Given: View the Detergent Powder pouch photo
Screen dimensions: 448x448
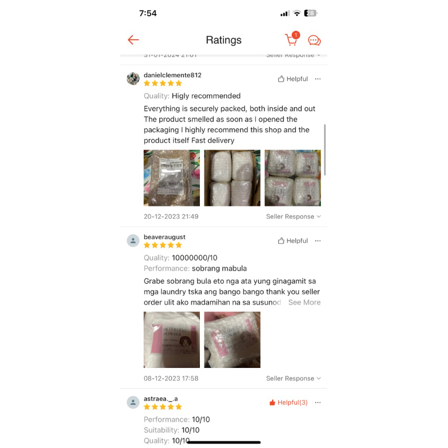Looking at the screenshot, I should coord(172,340).
